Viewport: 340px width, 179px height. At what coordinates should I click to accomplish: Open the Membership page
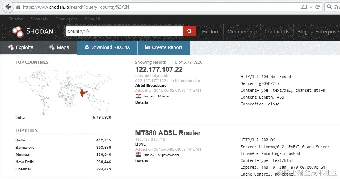[x=242, y=32]
